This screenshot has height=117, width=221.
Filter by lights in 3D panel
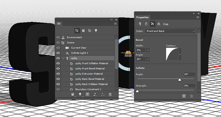pos(96,30)
